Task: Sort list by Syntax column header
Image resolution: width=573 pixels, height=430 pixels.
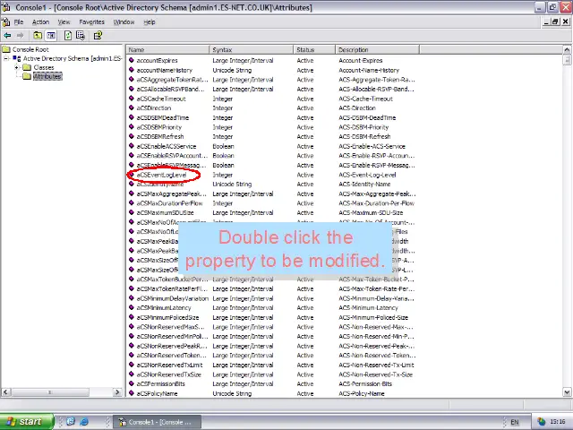Action: [251, 50]
